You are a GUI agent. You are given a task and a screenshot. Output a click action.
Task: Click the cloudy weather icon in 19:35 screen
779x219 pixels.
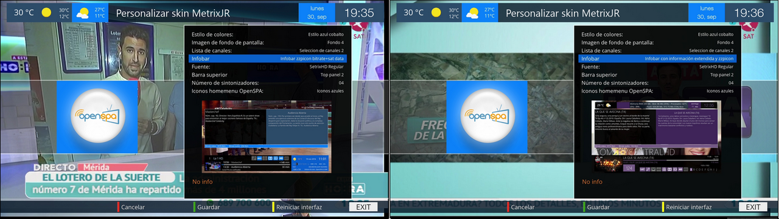click(83, 13)
